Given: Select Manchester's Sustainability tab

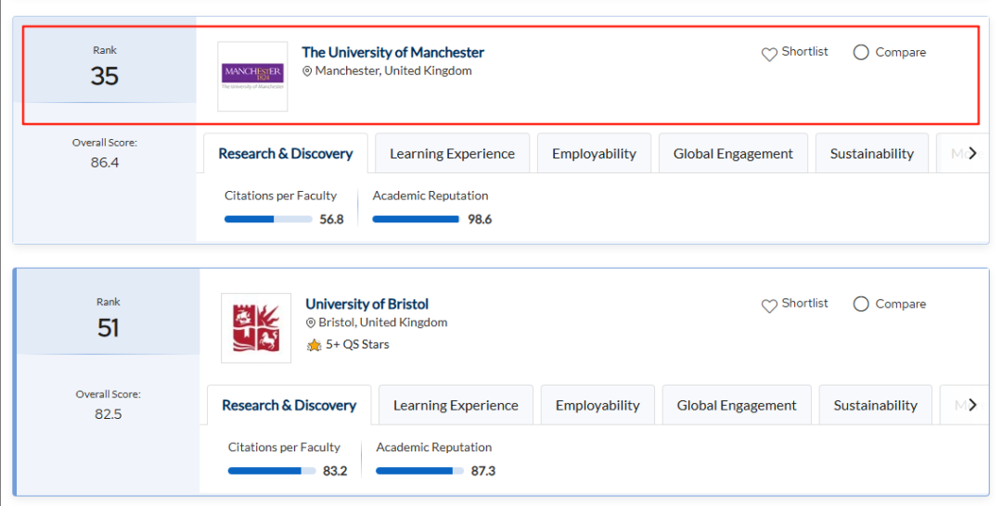Looking at the screenshot, I should pyautogui.click(x=871, y=153).
